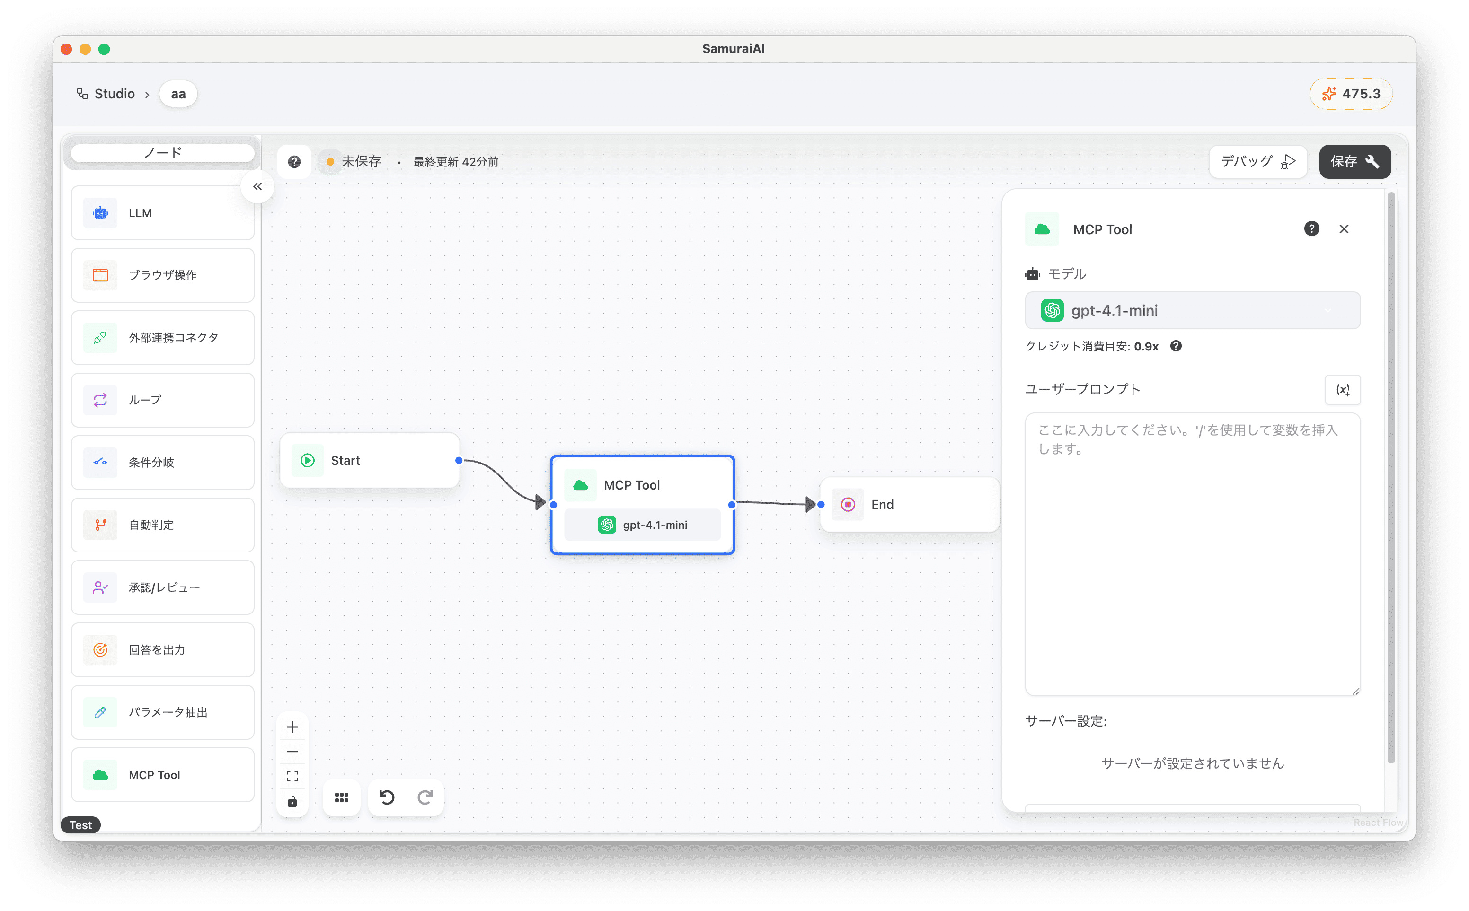The image size is (1469, 911).
Task: Click the 保存 save button
Action: tap(1354, 161)
